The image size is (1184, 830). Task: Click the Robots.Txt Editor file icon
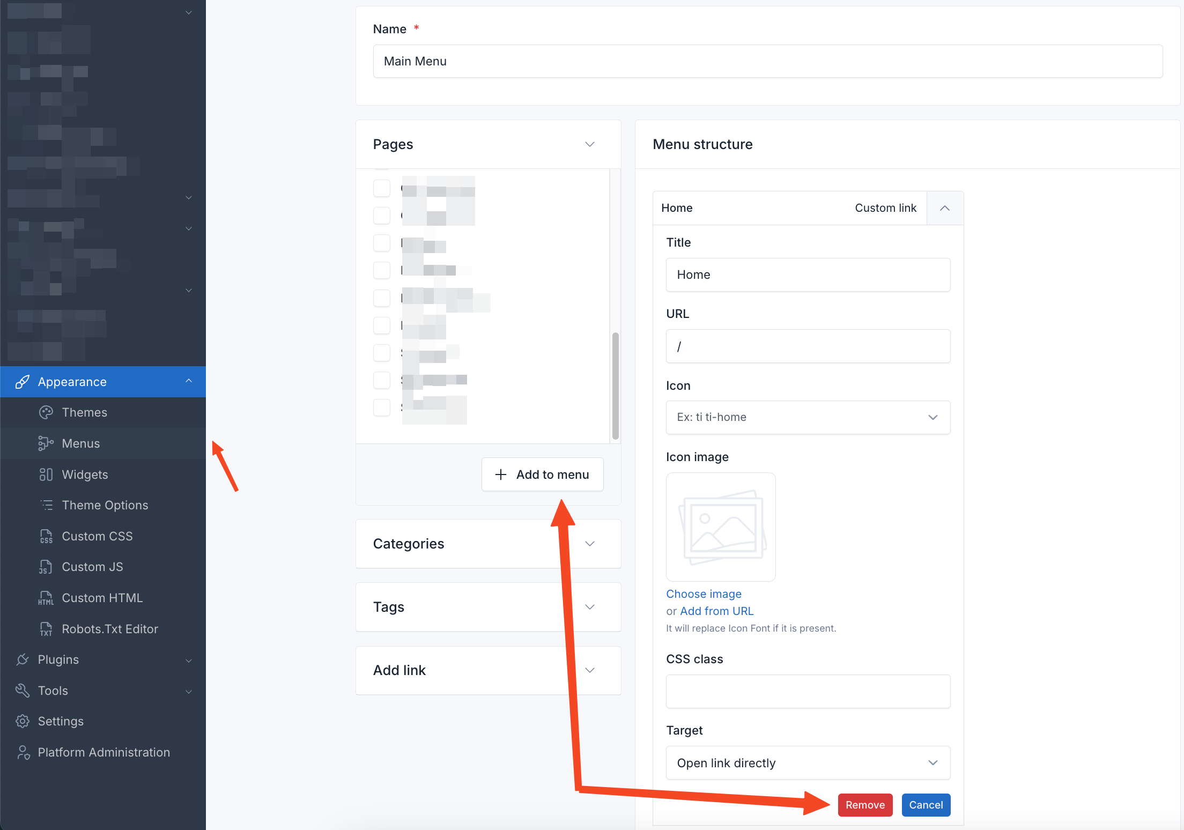46,629
